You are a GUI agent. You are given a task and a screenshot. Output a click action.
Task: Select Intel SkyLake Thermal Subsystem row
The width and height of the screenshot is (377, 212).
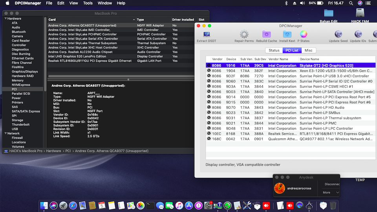[121, 43]
